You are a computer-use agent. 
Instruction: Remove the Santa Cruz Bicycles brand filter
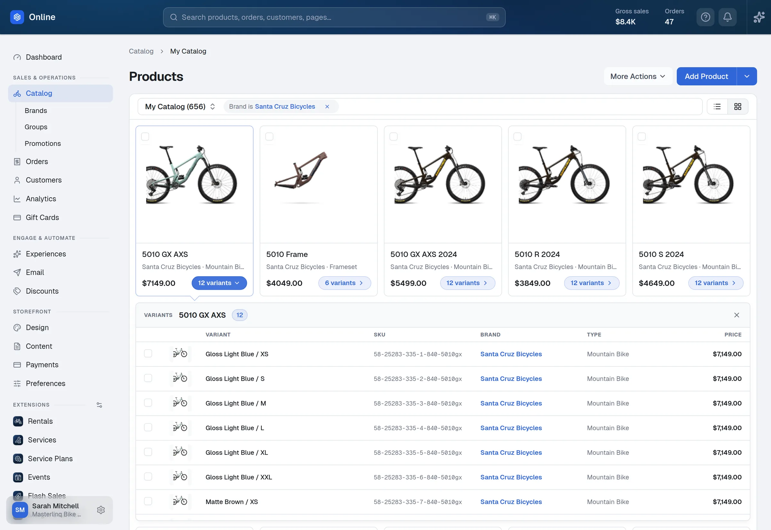point(327,107)
